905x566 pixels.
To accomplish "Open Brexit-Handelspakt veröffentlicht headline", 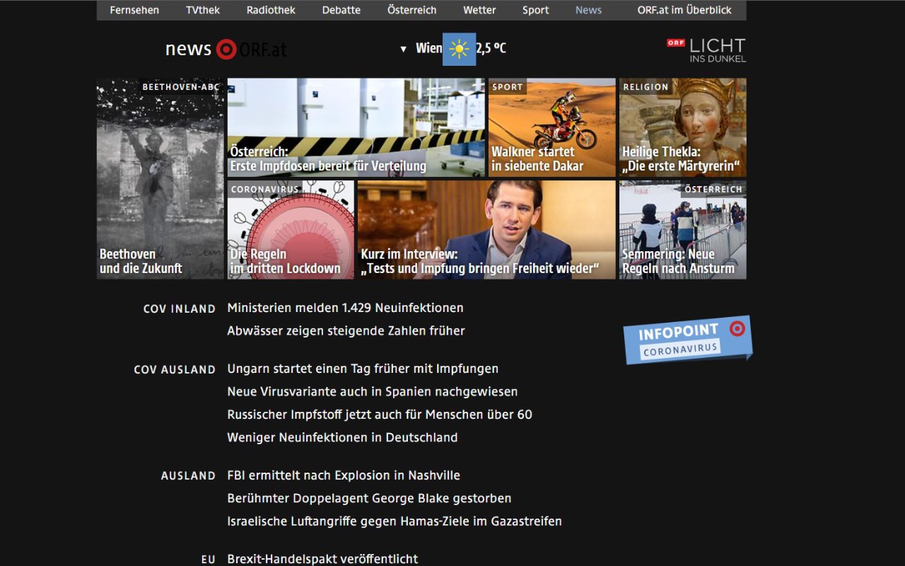I will pyautogui.click(x=322, y=559).
